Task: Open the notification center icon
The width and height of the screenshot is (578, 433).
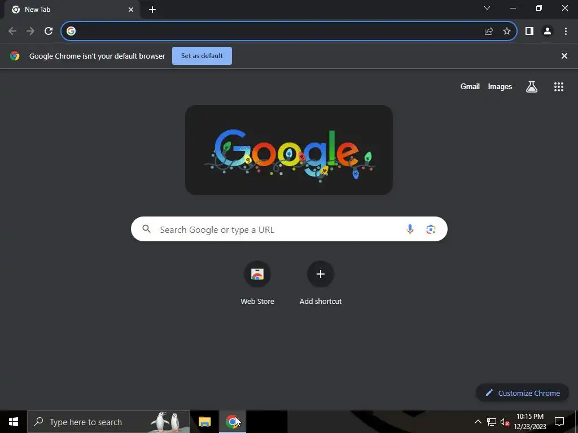Action: [559, 422]
